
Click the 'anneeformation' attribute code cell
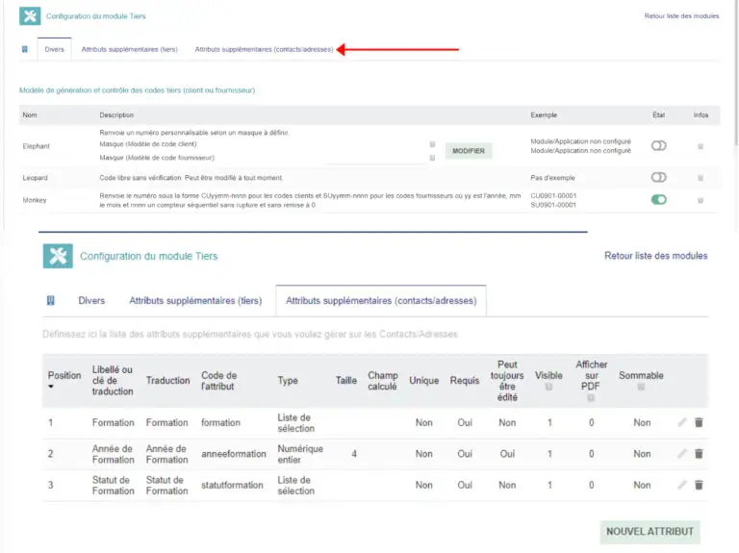point(233,454)
